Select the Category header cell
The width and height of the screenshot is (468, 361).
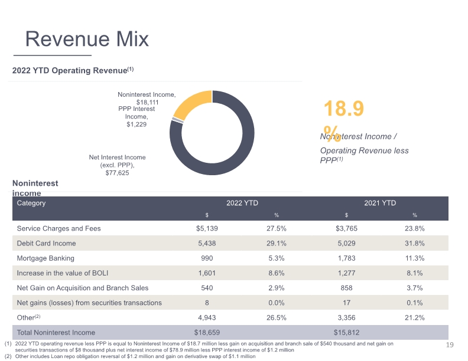click(x=31, y=203)
